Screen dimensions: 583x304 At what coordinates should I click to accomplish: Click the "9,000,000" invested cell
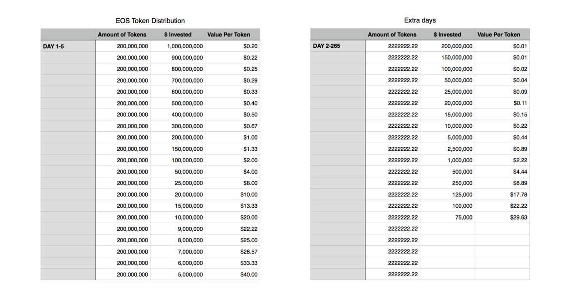point(178,229)
